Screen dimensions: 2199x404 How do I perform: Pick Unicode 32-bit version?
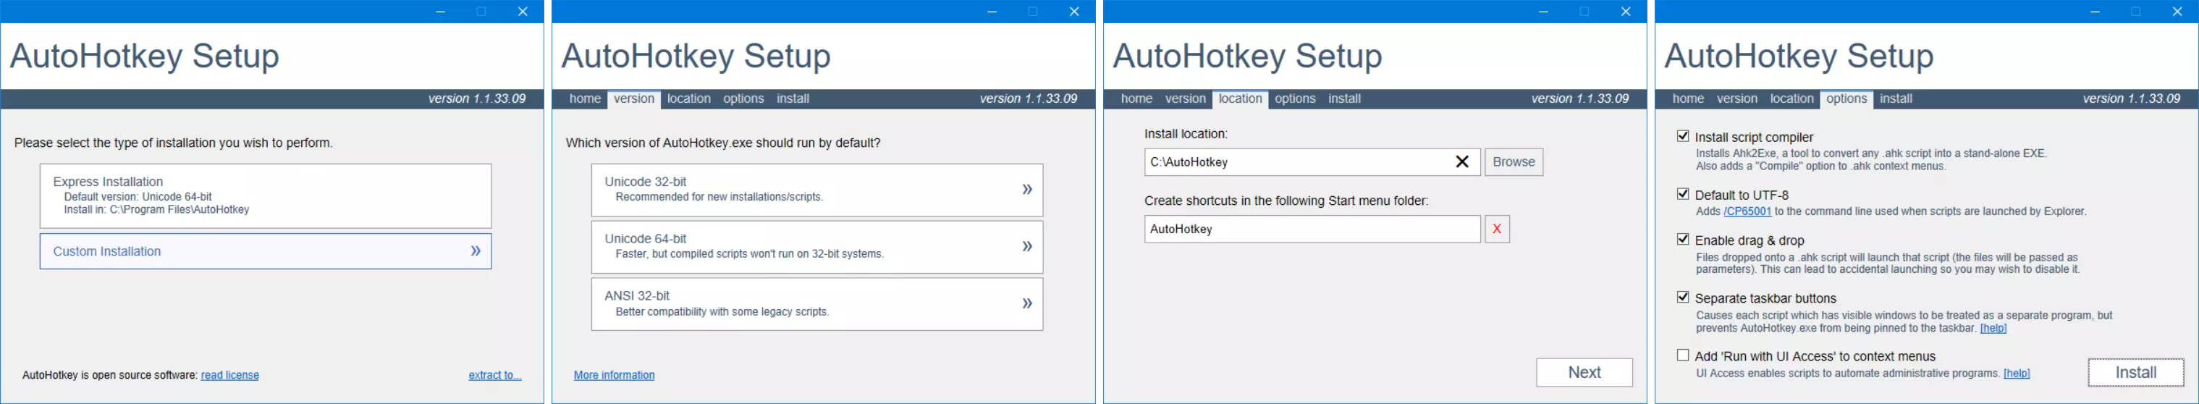pos(817,190)
